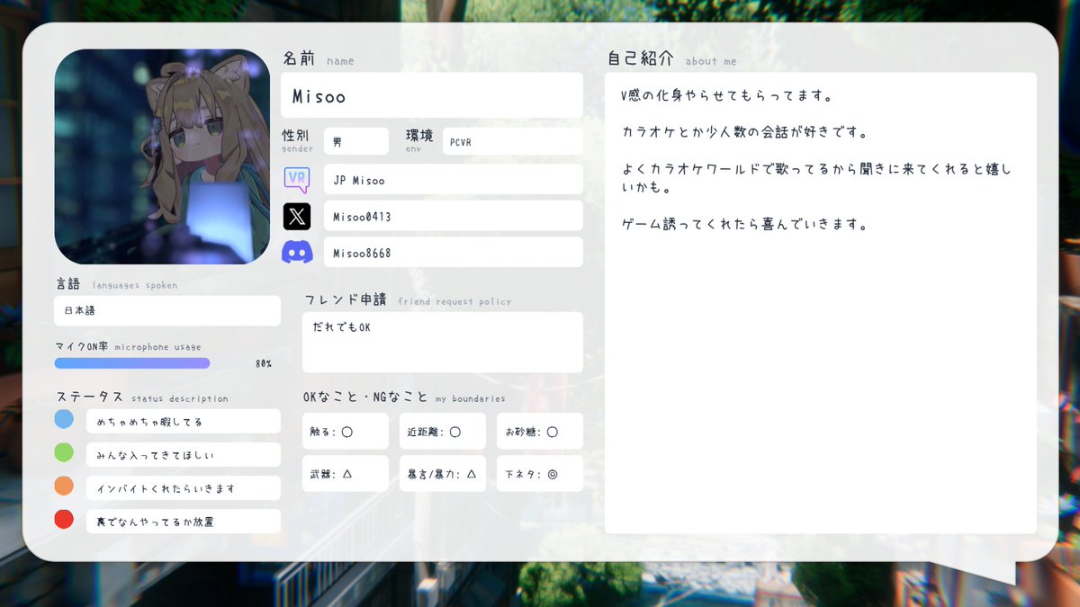Click the microphone usage progress bar

[x=132, y=363]
